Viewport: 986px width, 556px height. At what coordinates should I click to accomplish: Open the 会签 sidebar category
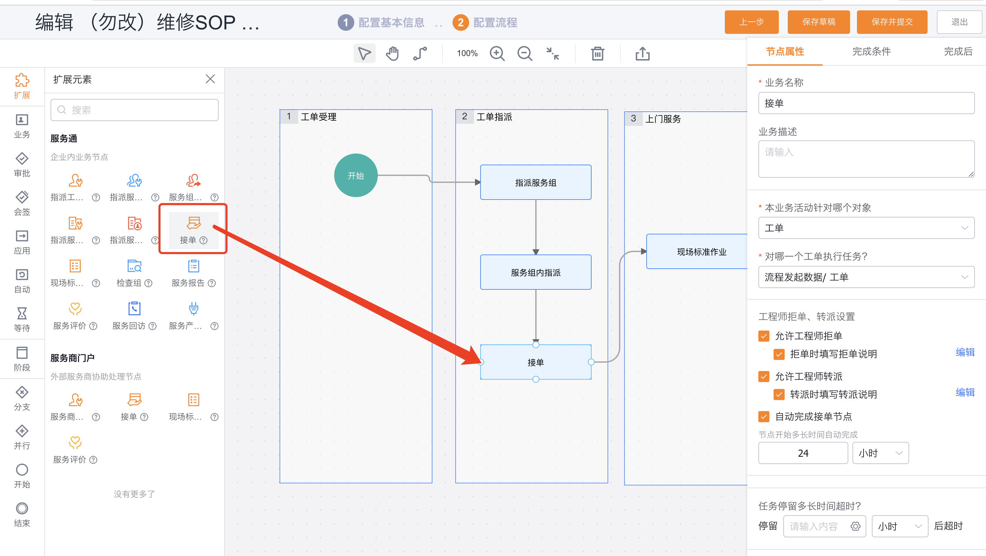tap(22, 203)
